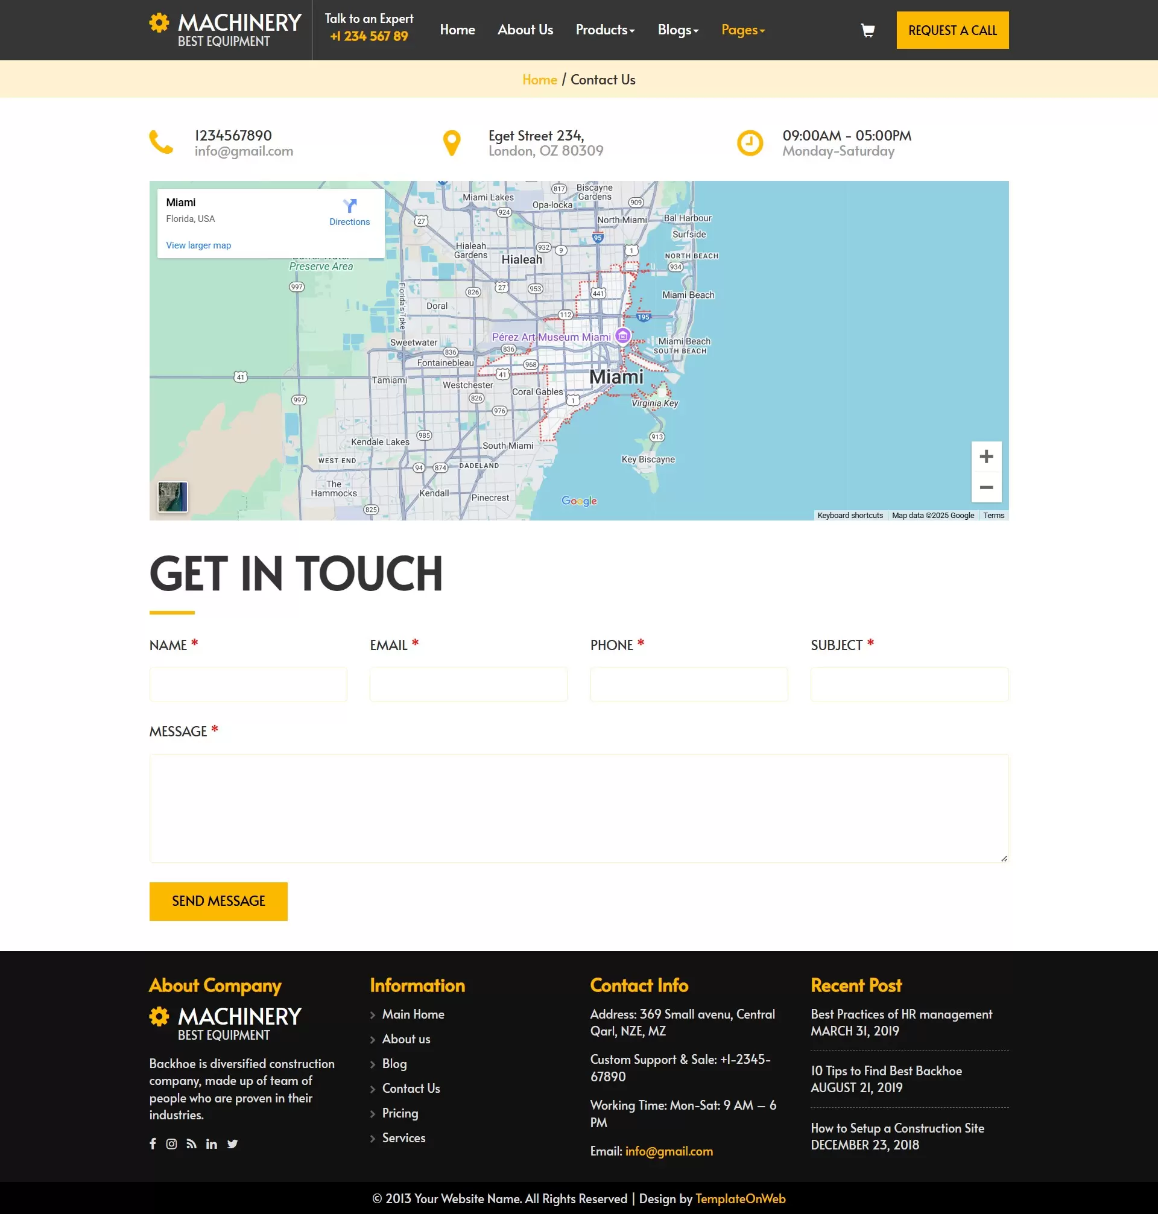Click the gear icon in the Machinery logo

coord(159,23)
